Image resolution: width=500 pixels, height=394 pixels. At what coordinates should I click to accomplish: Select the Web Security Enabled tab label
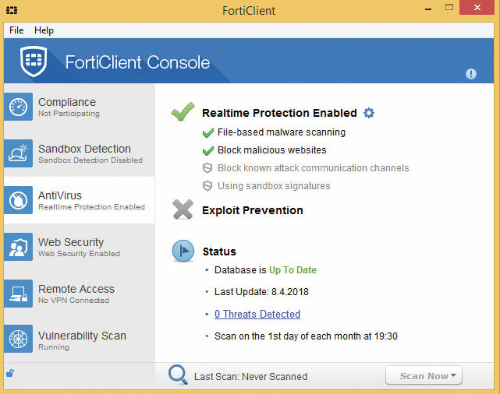(79, 254)
